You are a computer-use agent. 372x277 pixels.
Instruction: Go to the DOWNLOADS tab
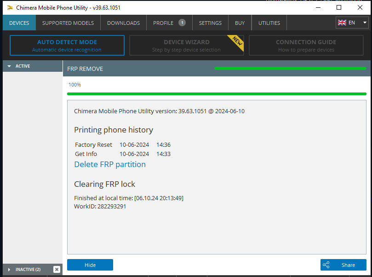[x=123, y=23]
